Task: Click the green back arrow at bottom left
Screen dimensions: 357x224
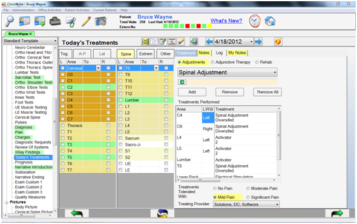Action: tap(77, 213)
